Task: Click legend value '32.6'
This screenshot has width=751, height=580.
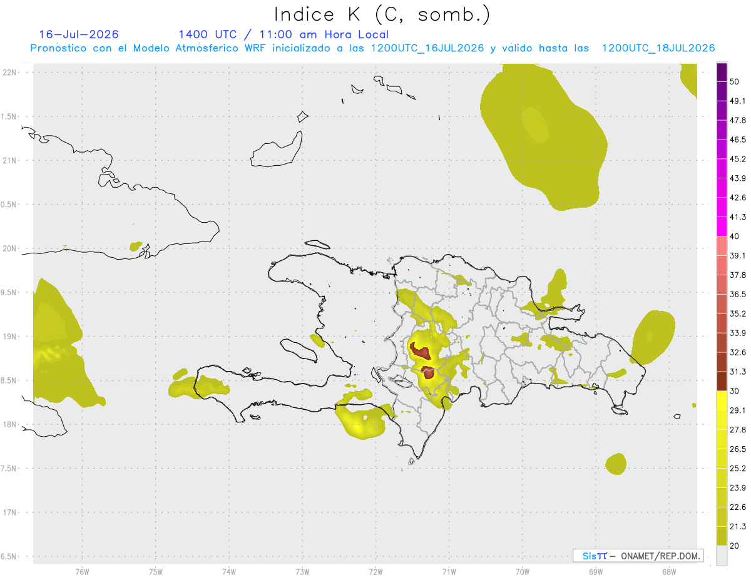Action: coord(738,352)
